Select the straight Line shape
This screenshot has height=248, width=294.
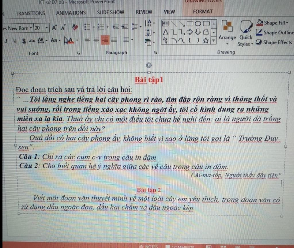(x=174, y=24)
